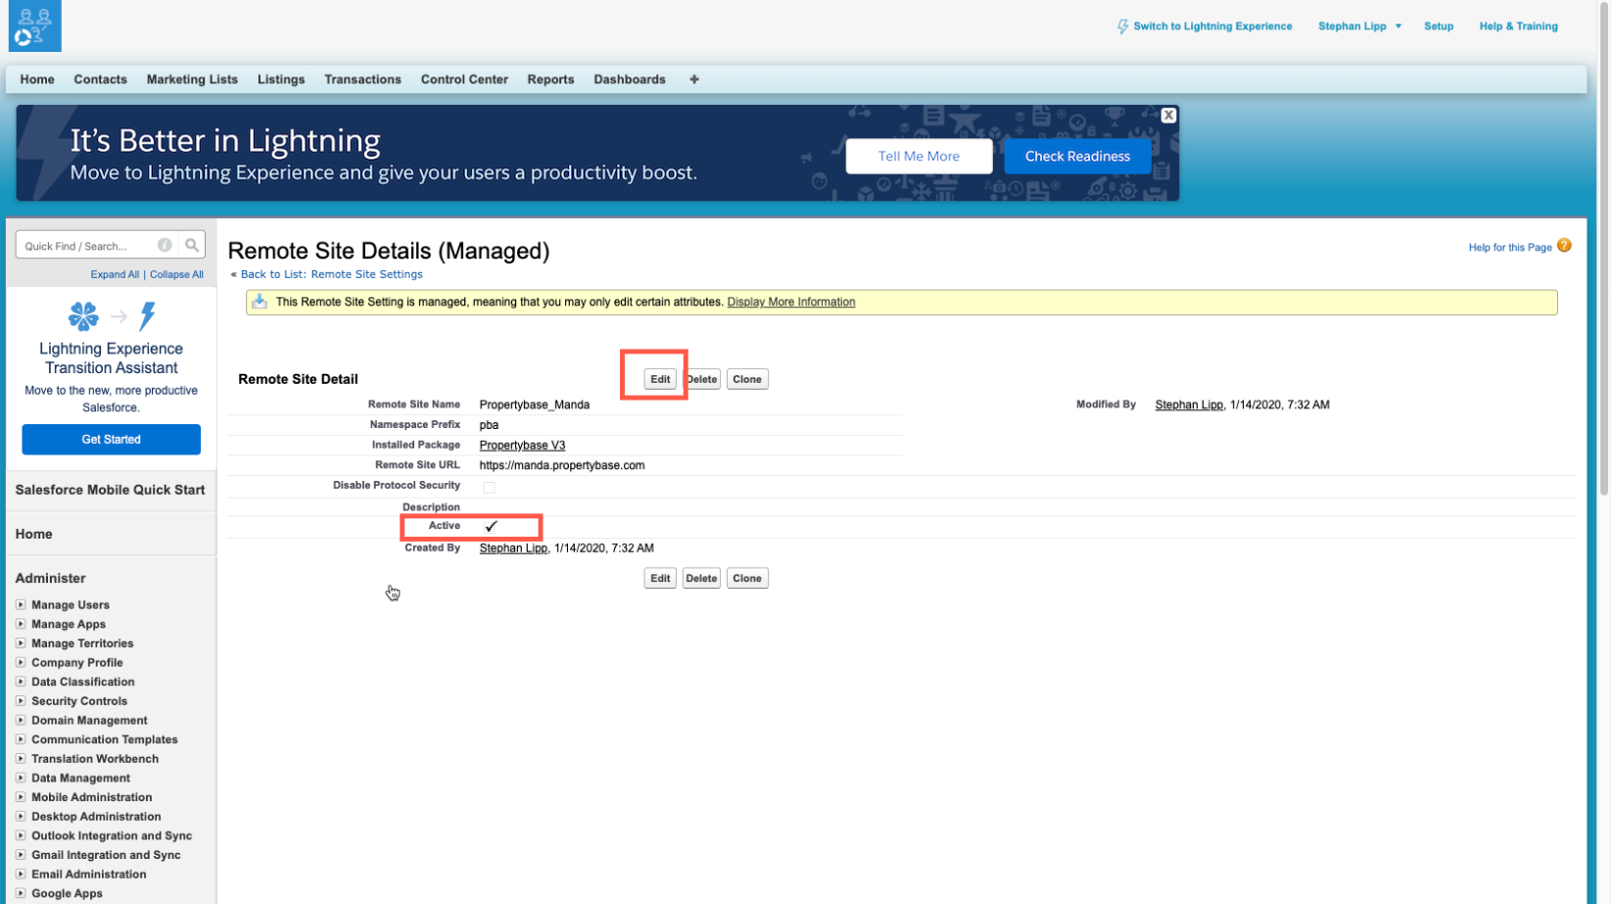Dismiss the It's Better in Lightning banner
1611x904 pixels.
pyautogui.click(x=1168, y=115)
